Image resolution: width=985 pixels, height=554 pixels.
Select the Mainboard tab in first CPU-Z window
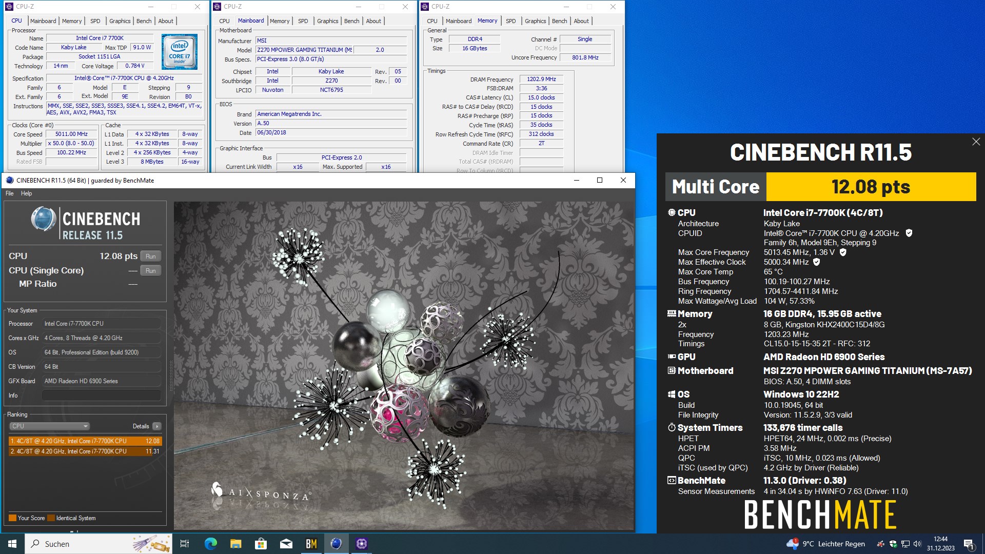(43, 21)
